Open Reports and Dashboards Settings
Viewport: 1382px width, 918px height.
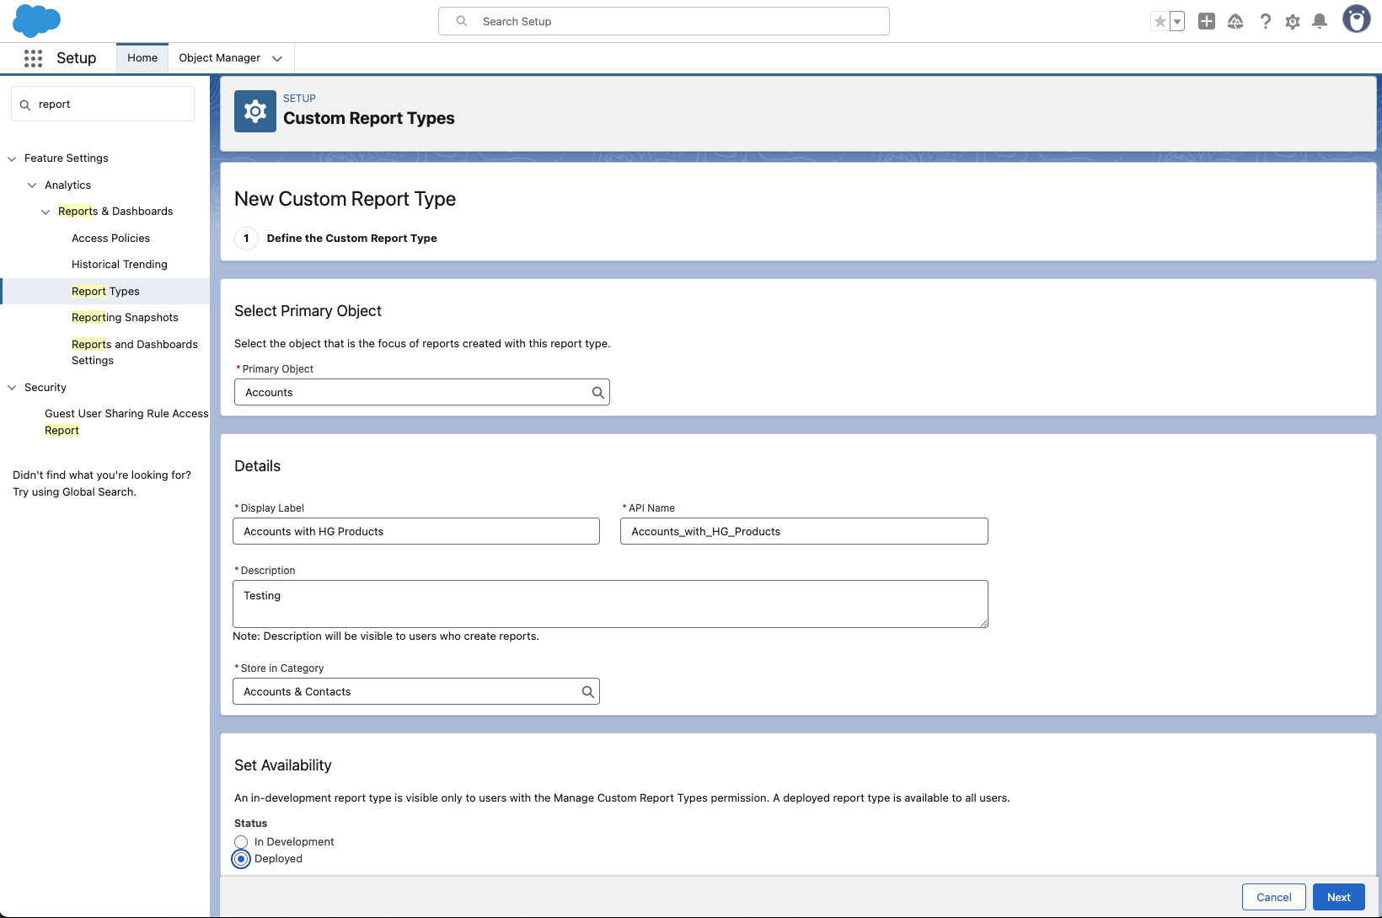[x=135, y=352]
